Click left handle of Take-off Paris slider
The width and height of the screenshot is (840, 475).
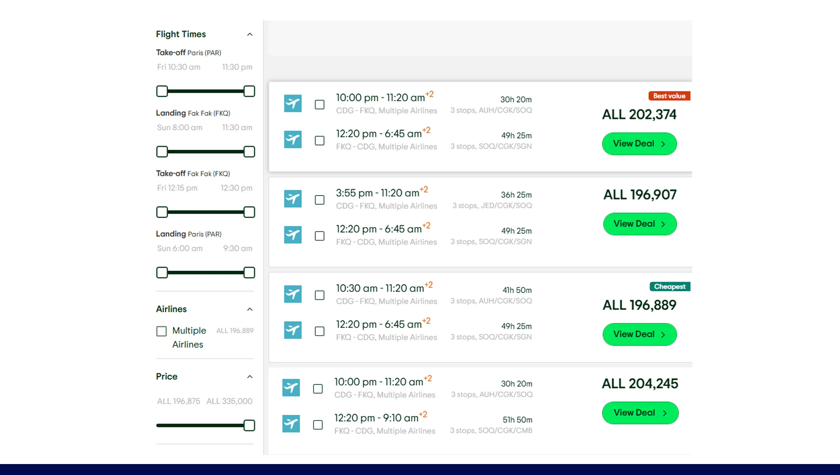point(162,91)
